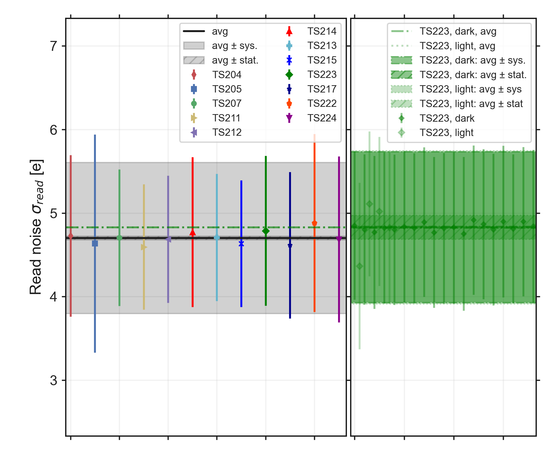Click the TS211 right-triangle marker in legend

[194, 118]
